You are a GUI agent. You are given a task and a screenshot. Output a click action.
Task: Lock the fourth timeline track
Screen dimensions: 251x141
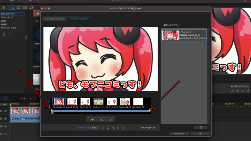click(x=6, y=134)
